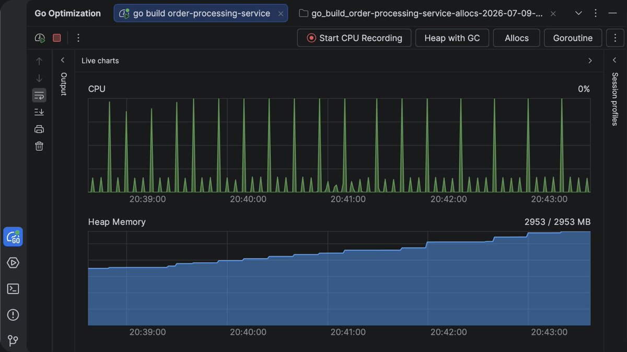Capture a Goroutine profile
The width and height of the screenshot is (627, 352).
(573, 38)
